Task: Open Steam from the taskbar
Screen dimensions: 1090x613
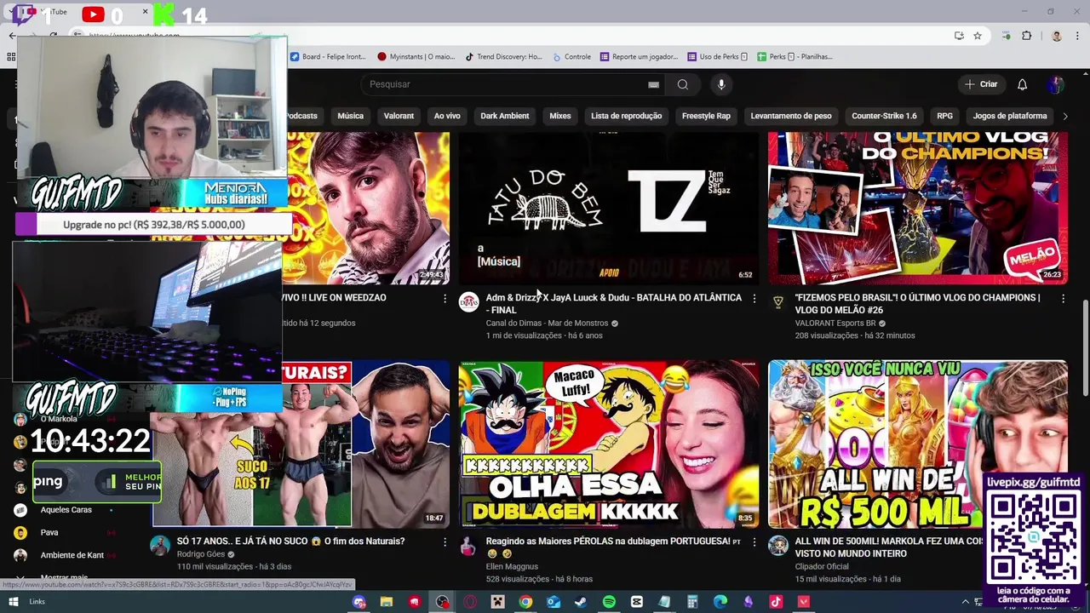Action: [x=581, y=602]
